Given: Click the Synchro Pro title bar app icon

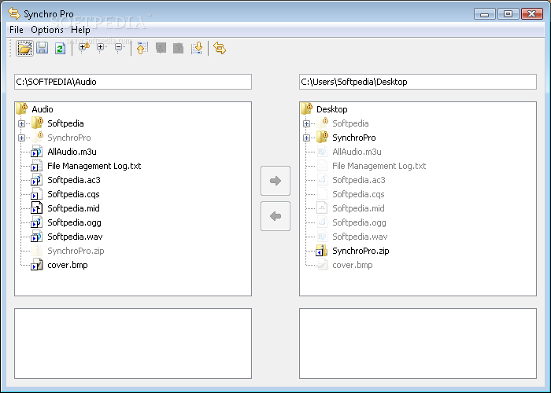Looking at the screenshot, I should pos(14,13).
